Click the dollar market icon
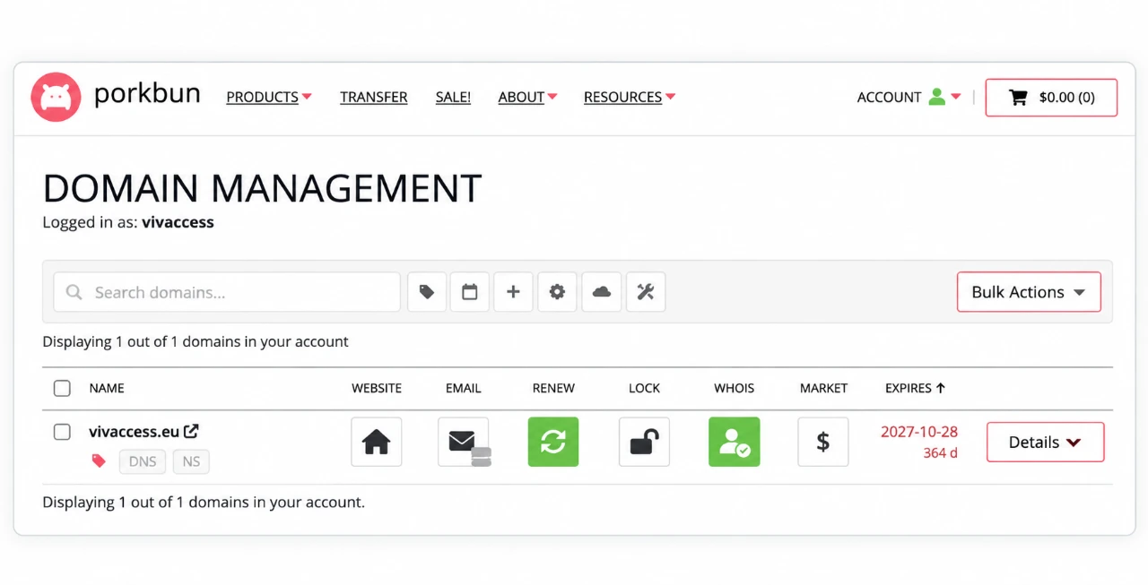Viewport: 1148px width, 585px height. pyautogui.click(x=823, y=442)
